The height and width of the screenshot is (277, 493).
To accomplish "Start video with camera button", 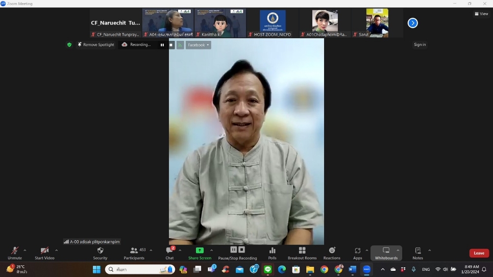I will [44, 253].
